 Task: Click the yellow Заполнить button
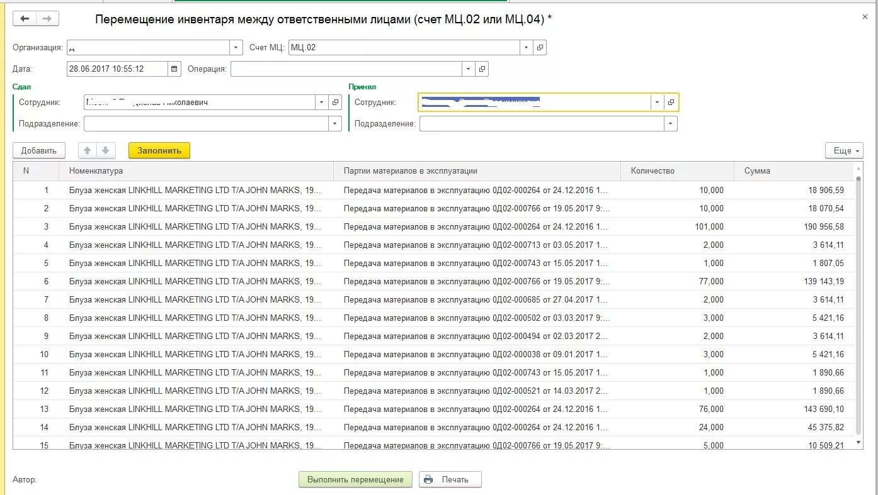point(159,151)
